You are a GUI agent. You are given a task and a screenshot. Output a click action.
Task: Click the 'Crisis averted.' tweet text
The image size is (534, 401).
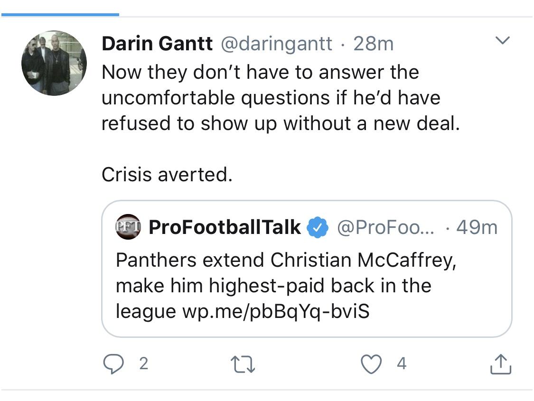coord(167,175)
